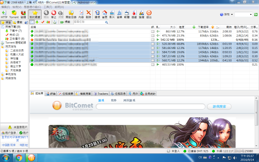Select the task row sized 863 MB
259x162 pixels.
[x=144, y=31]
